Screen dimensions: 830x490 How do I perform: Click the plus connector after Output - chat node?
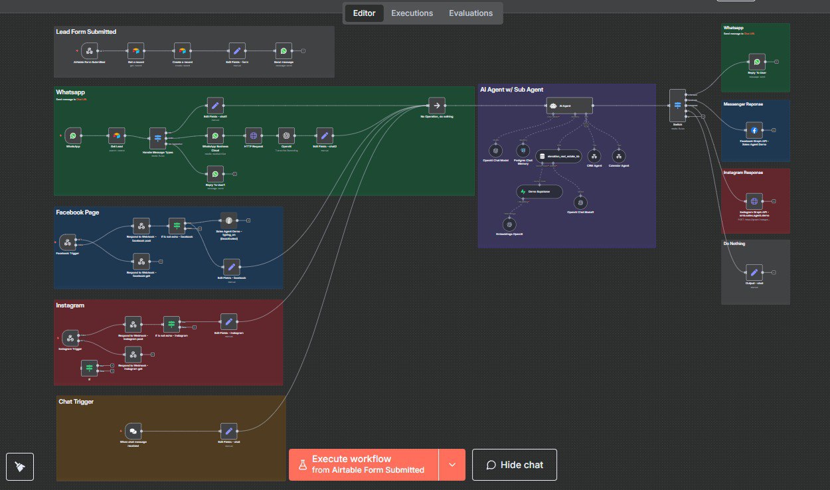coord(774,272)
